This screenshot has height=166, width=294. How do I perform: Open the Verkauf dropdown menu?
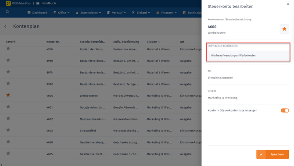point(117,13)
